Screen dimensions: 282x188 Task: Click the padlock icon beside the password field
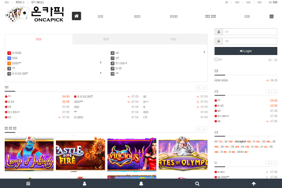[219, 41]
